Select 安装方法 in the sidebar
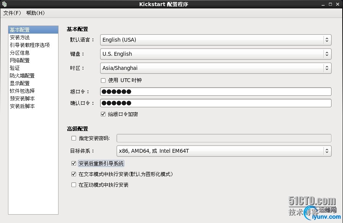The image size is (343, 223). click(33, 37)
